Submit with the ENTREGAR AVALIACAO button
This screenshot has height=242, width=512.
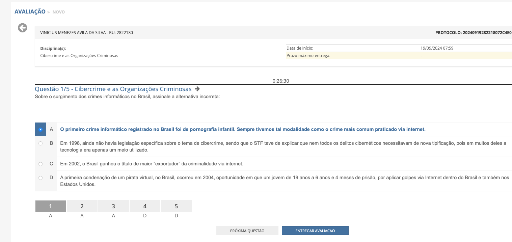315,231
